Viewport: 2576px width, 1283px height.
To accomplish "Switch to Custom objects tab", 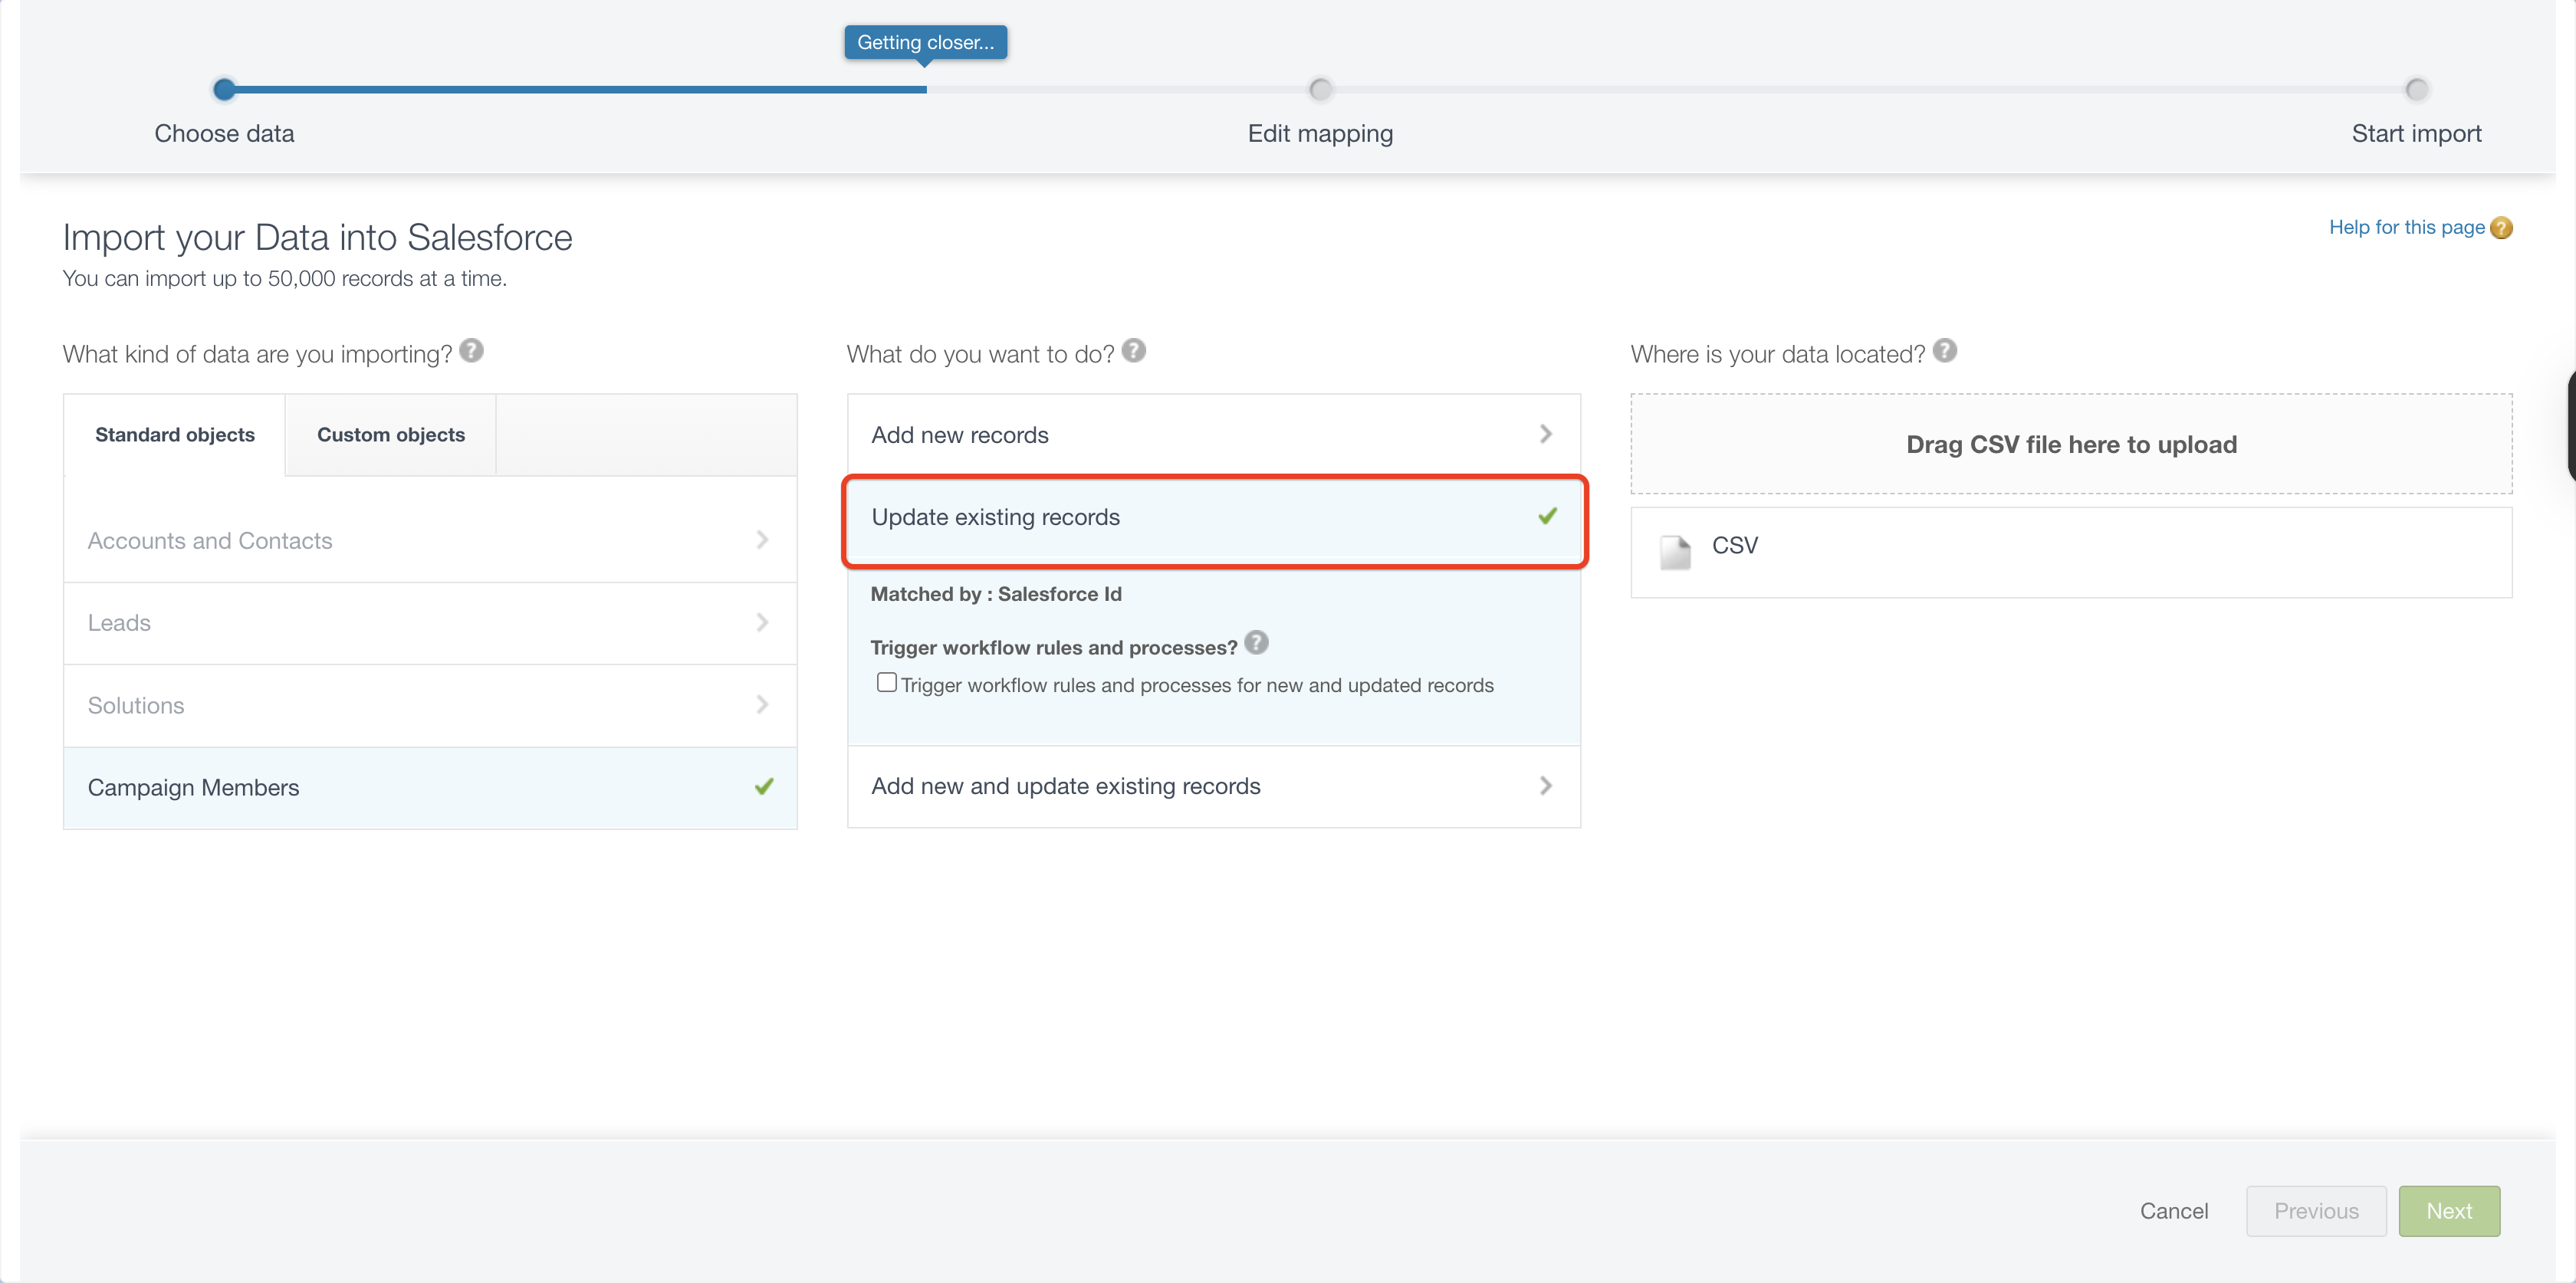I will click(390, 435).
